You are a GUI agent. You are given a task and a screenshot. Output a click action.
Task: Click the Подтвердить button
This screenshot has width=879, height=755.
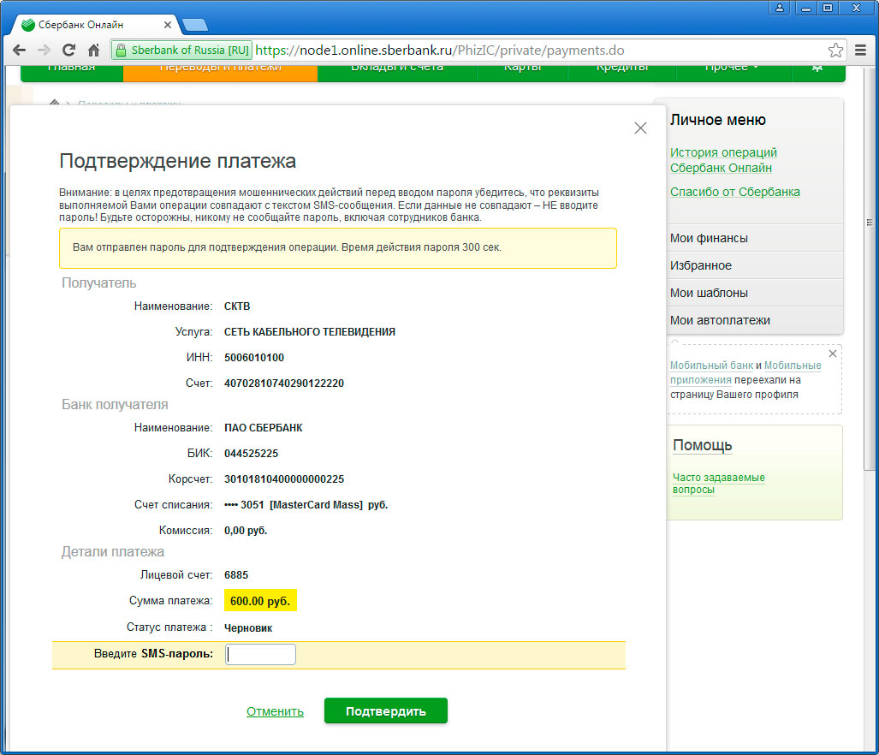386,710
